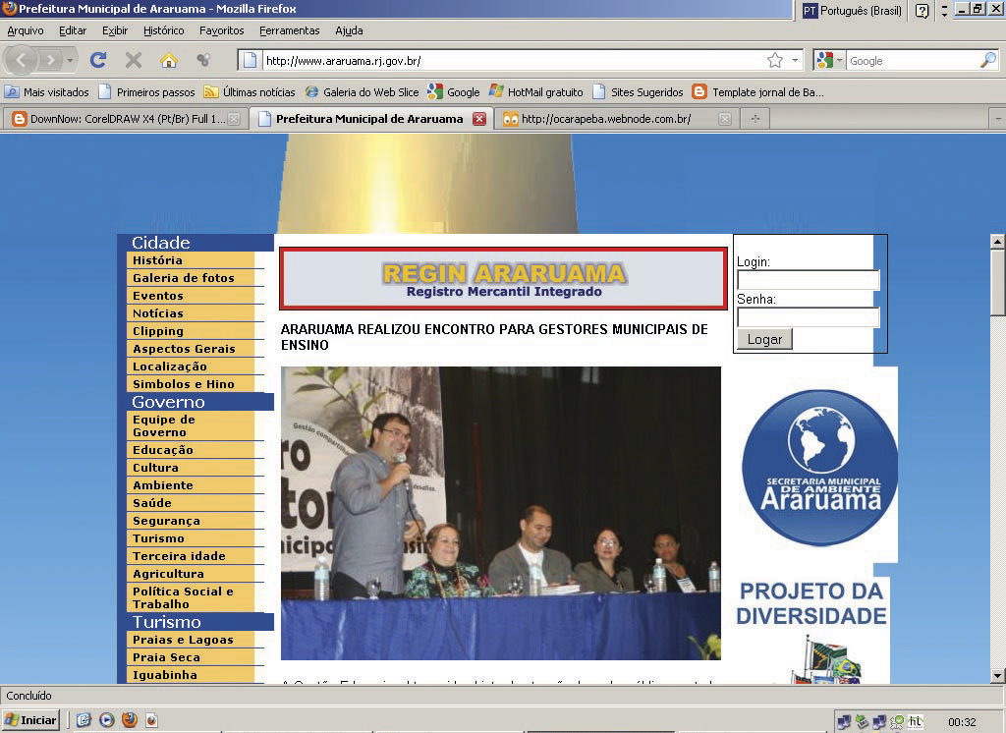Click the Senha password field

point(808,317)
